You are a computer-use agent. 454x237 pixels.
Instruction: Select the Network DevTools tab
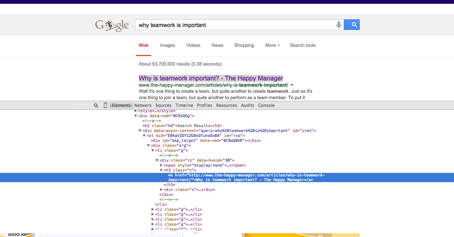tap(143, 105)
